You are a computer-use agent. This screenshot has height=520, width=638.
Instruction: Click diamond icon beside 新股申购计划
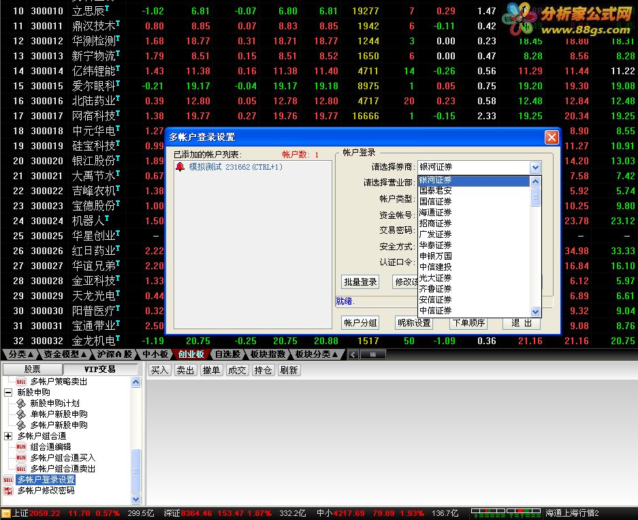pos(21,403)
